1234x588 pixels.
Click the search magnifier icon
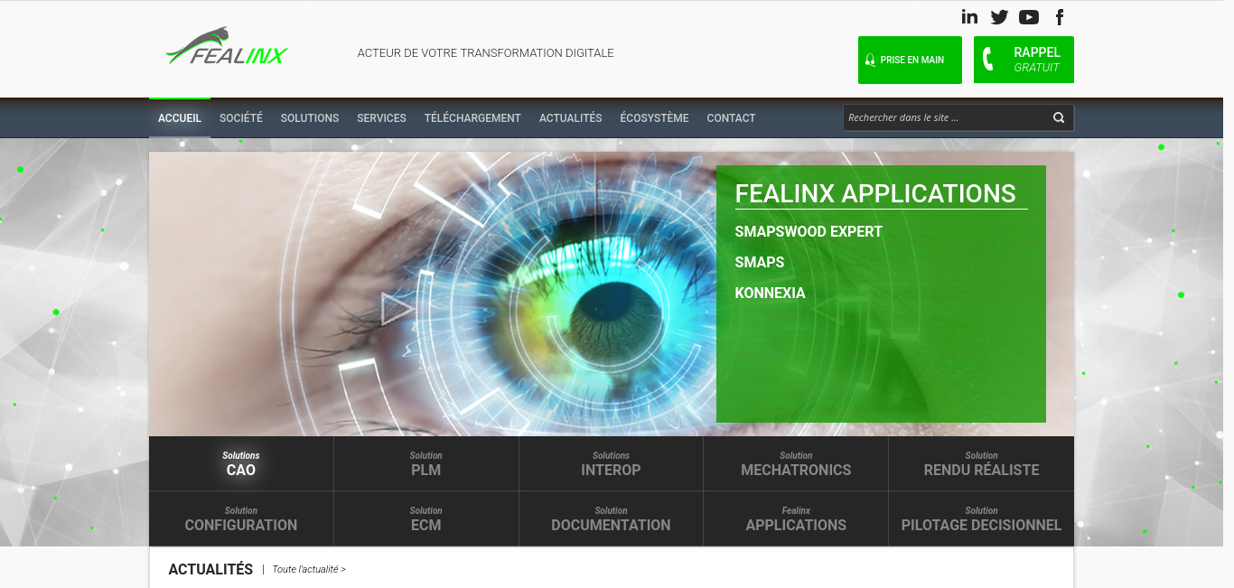(1059, 117)
